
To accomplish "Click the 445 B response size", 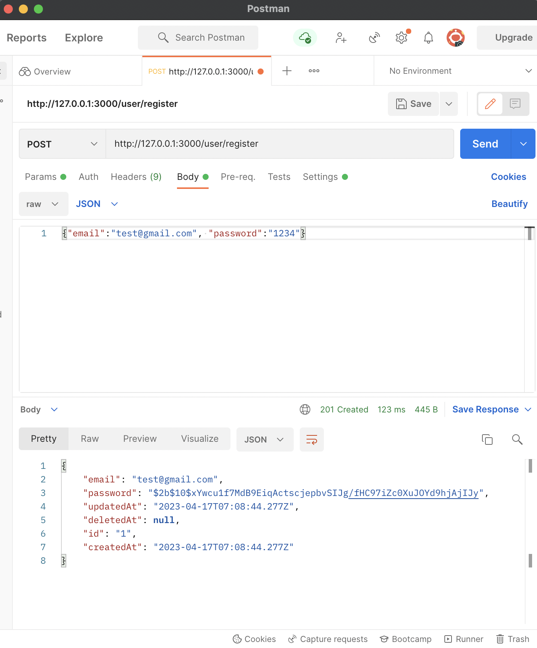I will (x=426, y=409).
